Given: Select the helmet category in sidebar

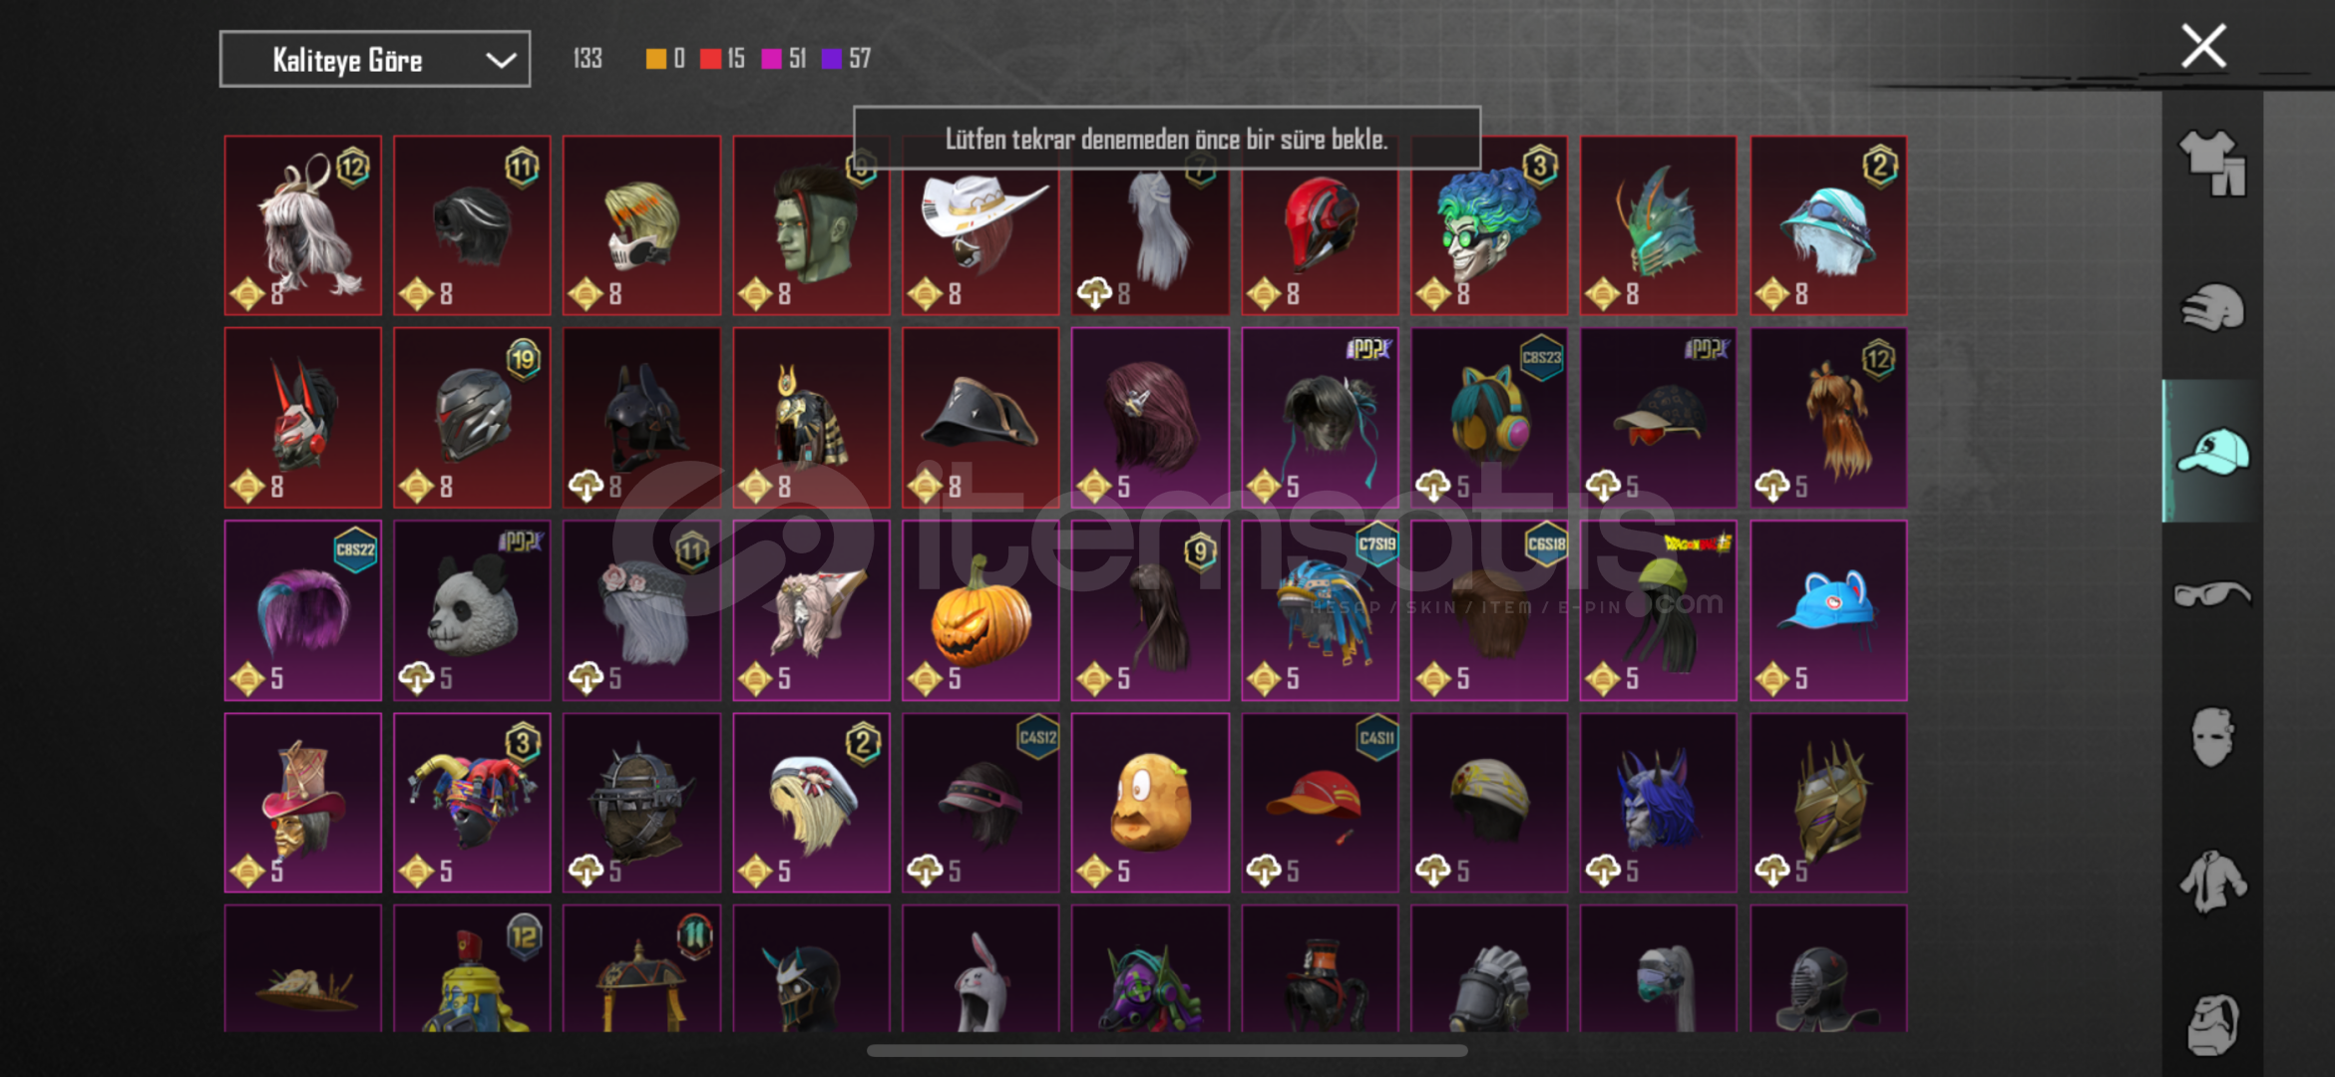Looking at the screenshot, I should pos(2212,307).
